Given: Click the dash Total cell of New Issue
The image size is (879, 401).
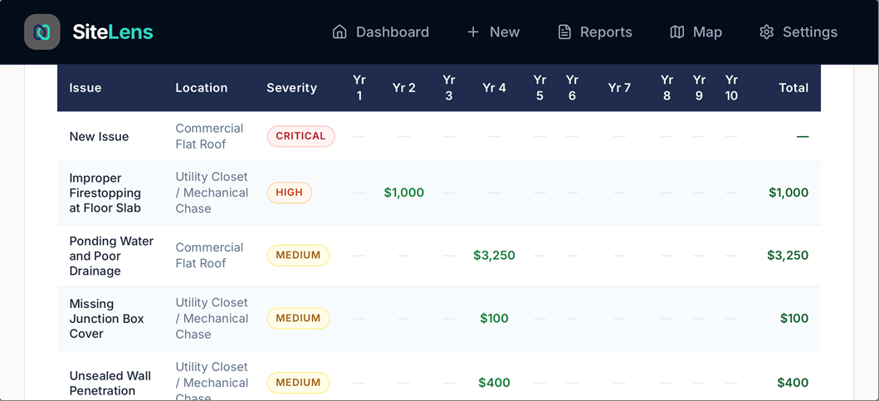Looking at the screenshot, I should [x=803, y=137].
